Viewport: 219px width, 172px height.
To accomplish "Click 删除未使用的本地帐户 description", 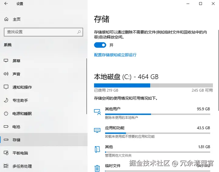I will 121,118.
